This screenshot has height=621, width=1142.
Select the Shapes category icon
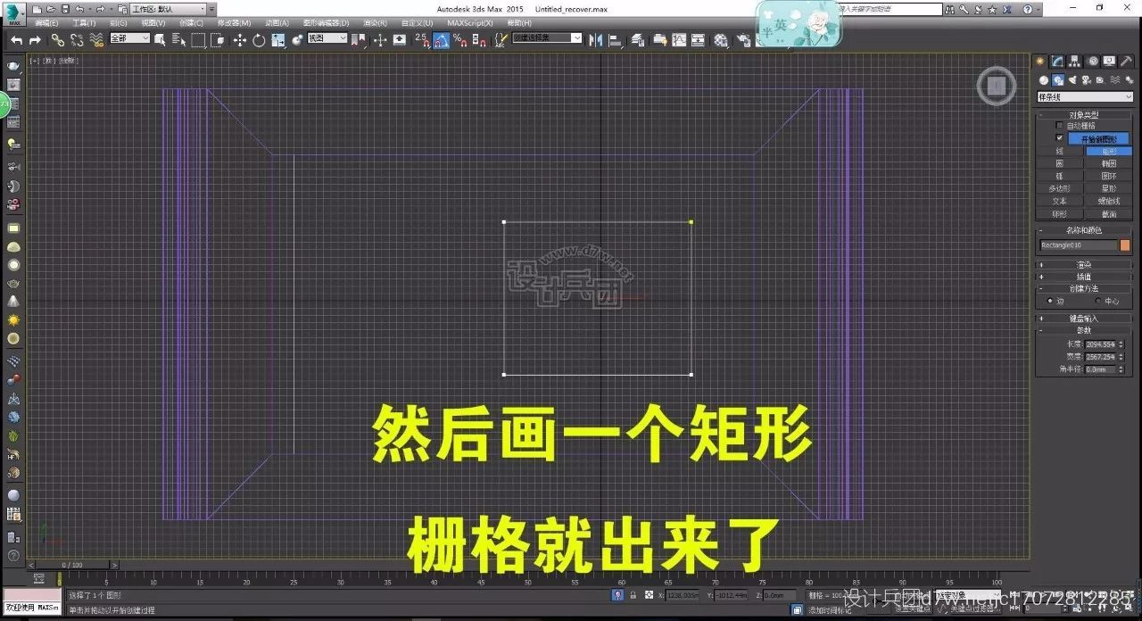[1058, 80]
